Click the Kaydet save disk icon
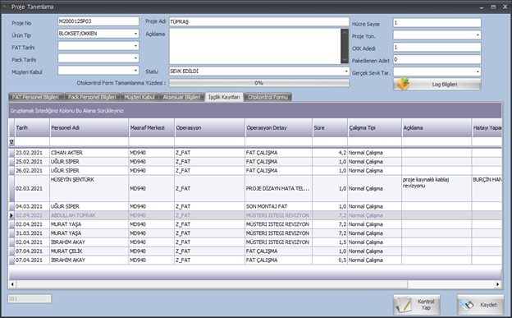 pos(467,305)
